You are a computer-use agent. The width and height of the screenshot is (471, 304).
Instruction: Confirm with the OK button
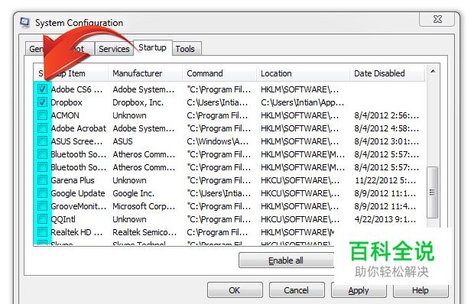click(x=235, y=290)
